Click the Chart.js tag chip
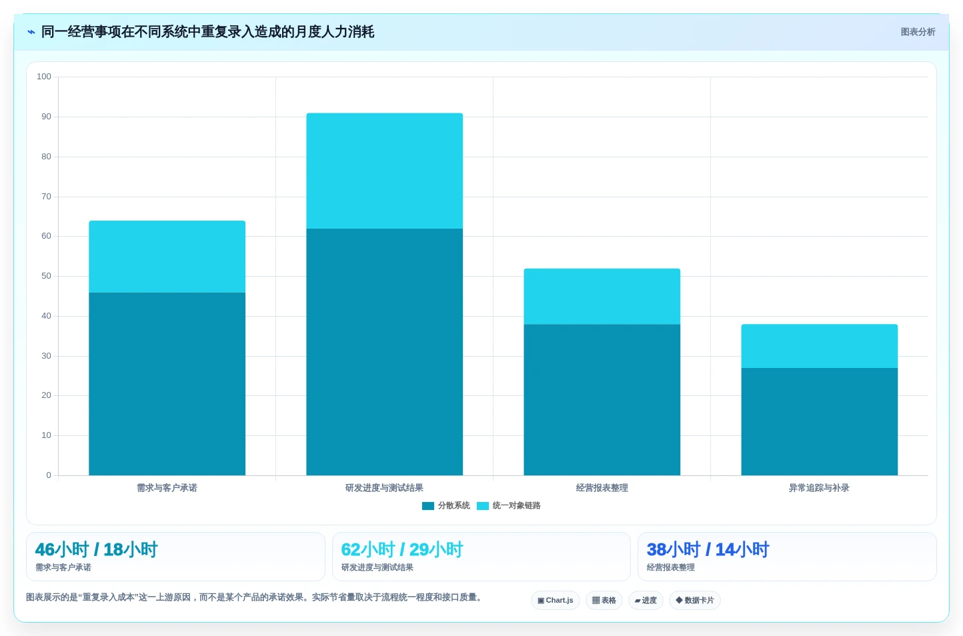The image size is (963, 636). click(x=556, y=600)
